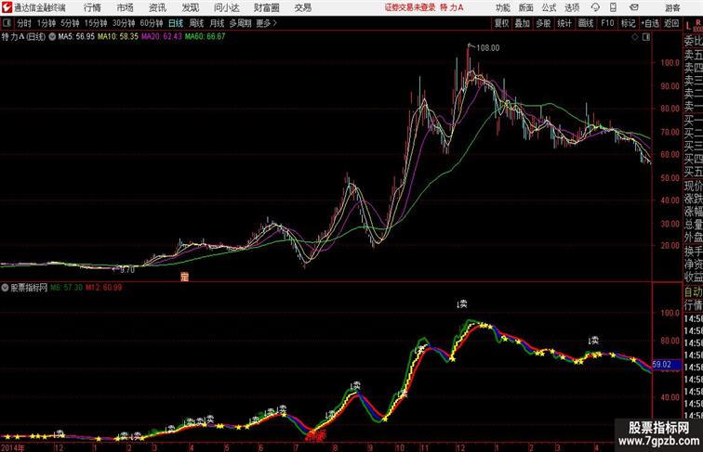Switch to the 15分钟 period tab
The width and height of the screenshot is (703, 452).
point(96,23)
